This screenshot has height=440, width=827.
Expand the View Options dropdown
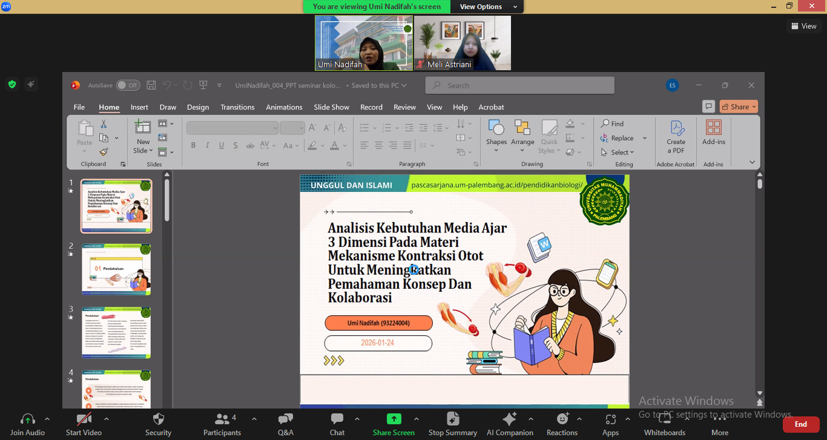tap(488, 7)
